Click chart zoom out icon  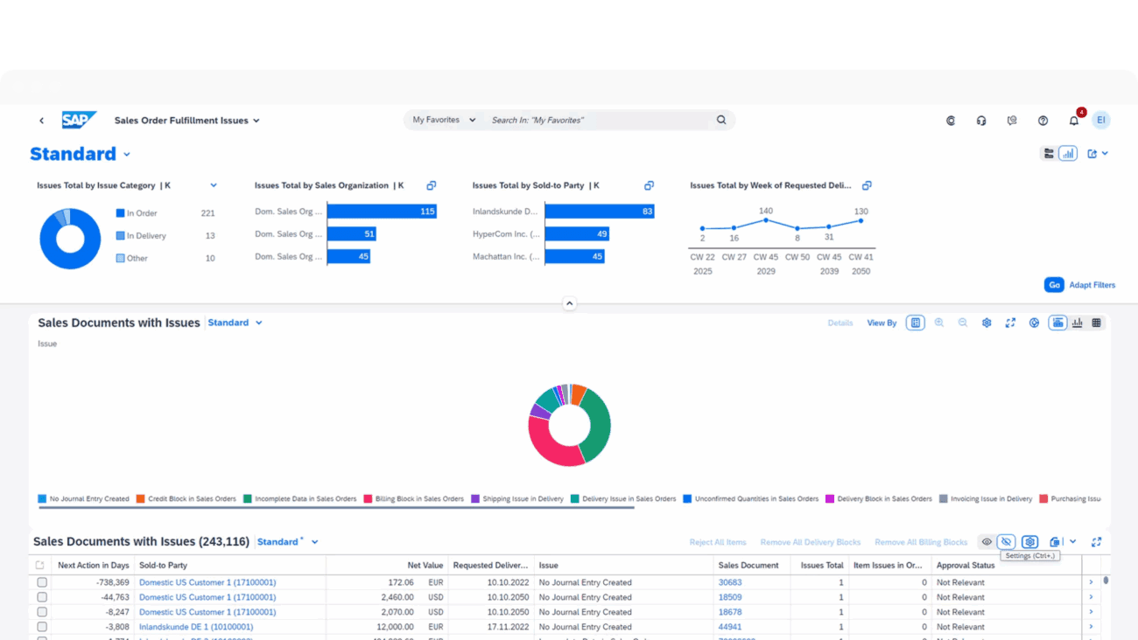coord(963,323)
